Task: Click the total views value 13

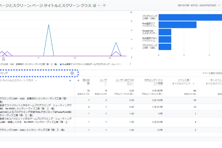Action: pos(88,91)
